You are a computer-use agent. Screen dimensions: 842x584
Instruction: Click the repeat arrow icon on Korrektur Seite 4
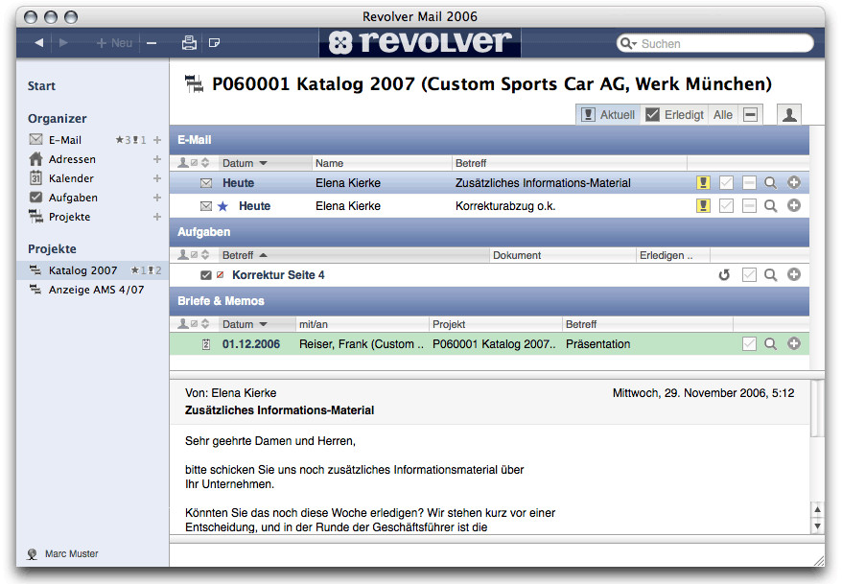(724, 275)
